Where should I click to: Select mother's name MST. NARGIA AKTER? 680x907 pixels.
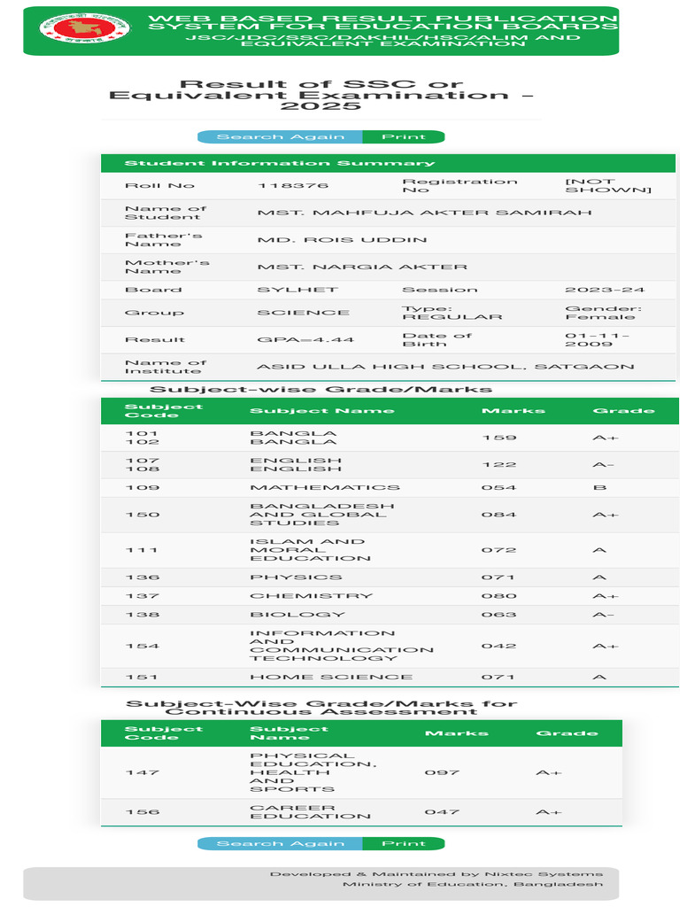point(362,267)
